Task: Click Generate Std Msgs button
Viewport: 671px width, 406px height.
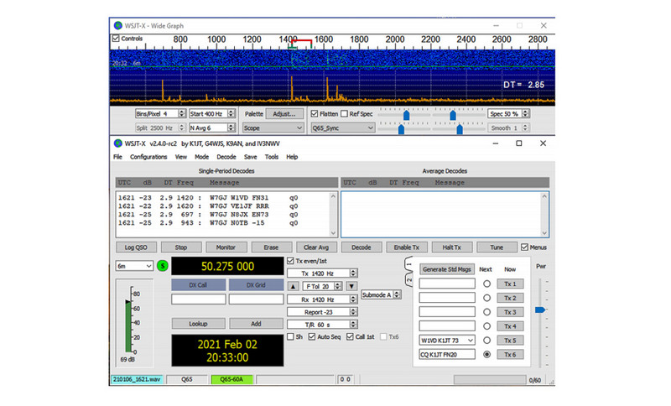Action: point(447,269)
